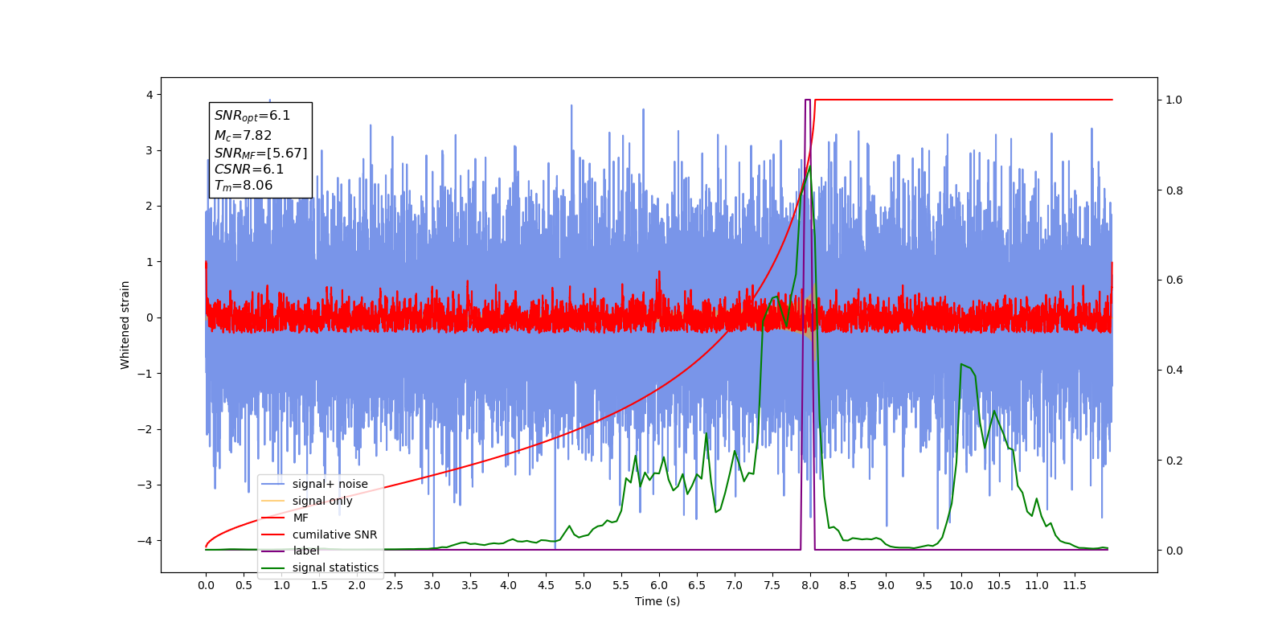Click the right y-axis tick label 0.4
This screenshot has width=1286, height=643.
click(1174, 371)
